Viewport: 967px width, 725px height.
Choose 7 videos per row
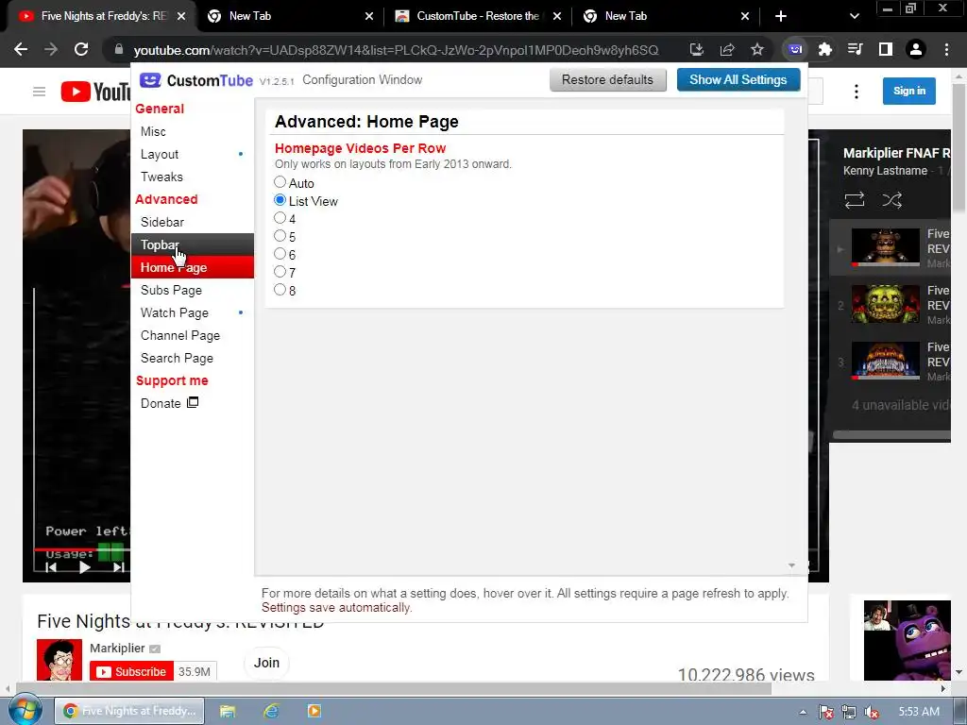[x=280, y=271]
